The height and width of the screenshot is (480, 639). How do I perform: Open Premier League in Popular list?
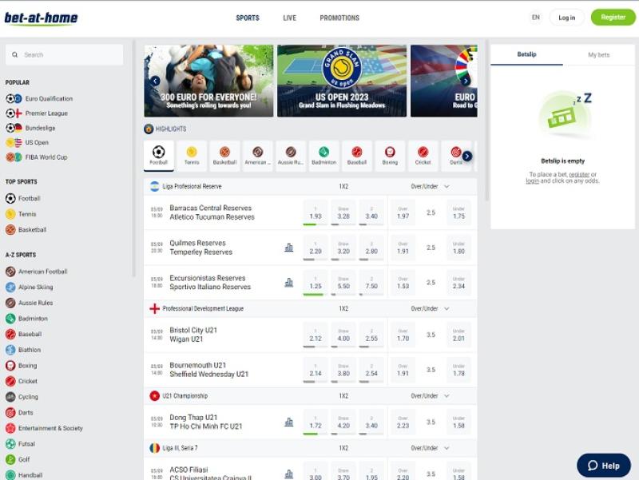coord(46,113)
